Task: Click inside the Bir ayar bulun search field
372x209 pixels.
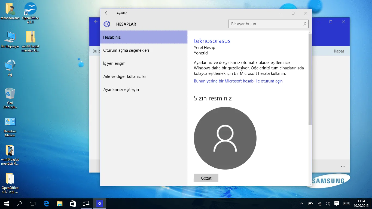Action: point(268,24)
